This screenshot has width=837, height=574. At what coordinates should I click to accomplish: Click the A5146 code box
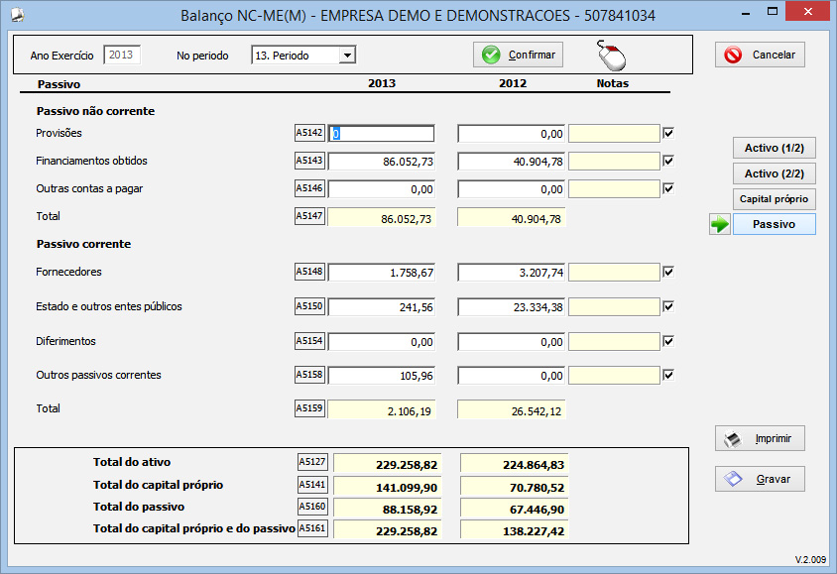coord(309,188)
